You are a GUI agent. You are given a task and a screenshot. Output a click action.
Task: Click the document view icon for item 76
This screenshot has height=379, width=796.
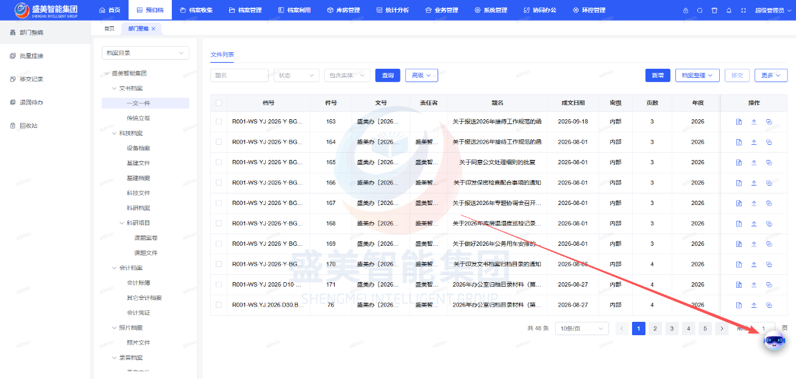click(739, 305)
